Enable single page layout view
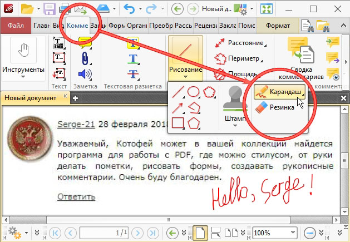Viewport: 350px width, 242px height. (200, 232)
